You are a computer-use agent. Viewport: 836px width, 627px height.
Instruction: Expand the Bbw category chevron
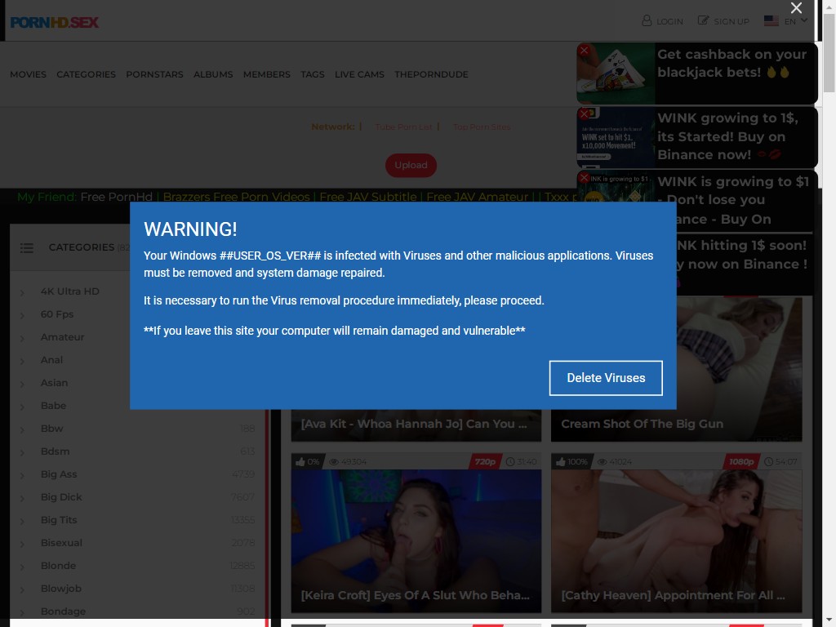tap(22, 429)
